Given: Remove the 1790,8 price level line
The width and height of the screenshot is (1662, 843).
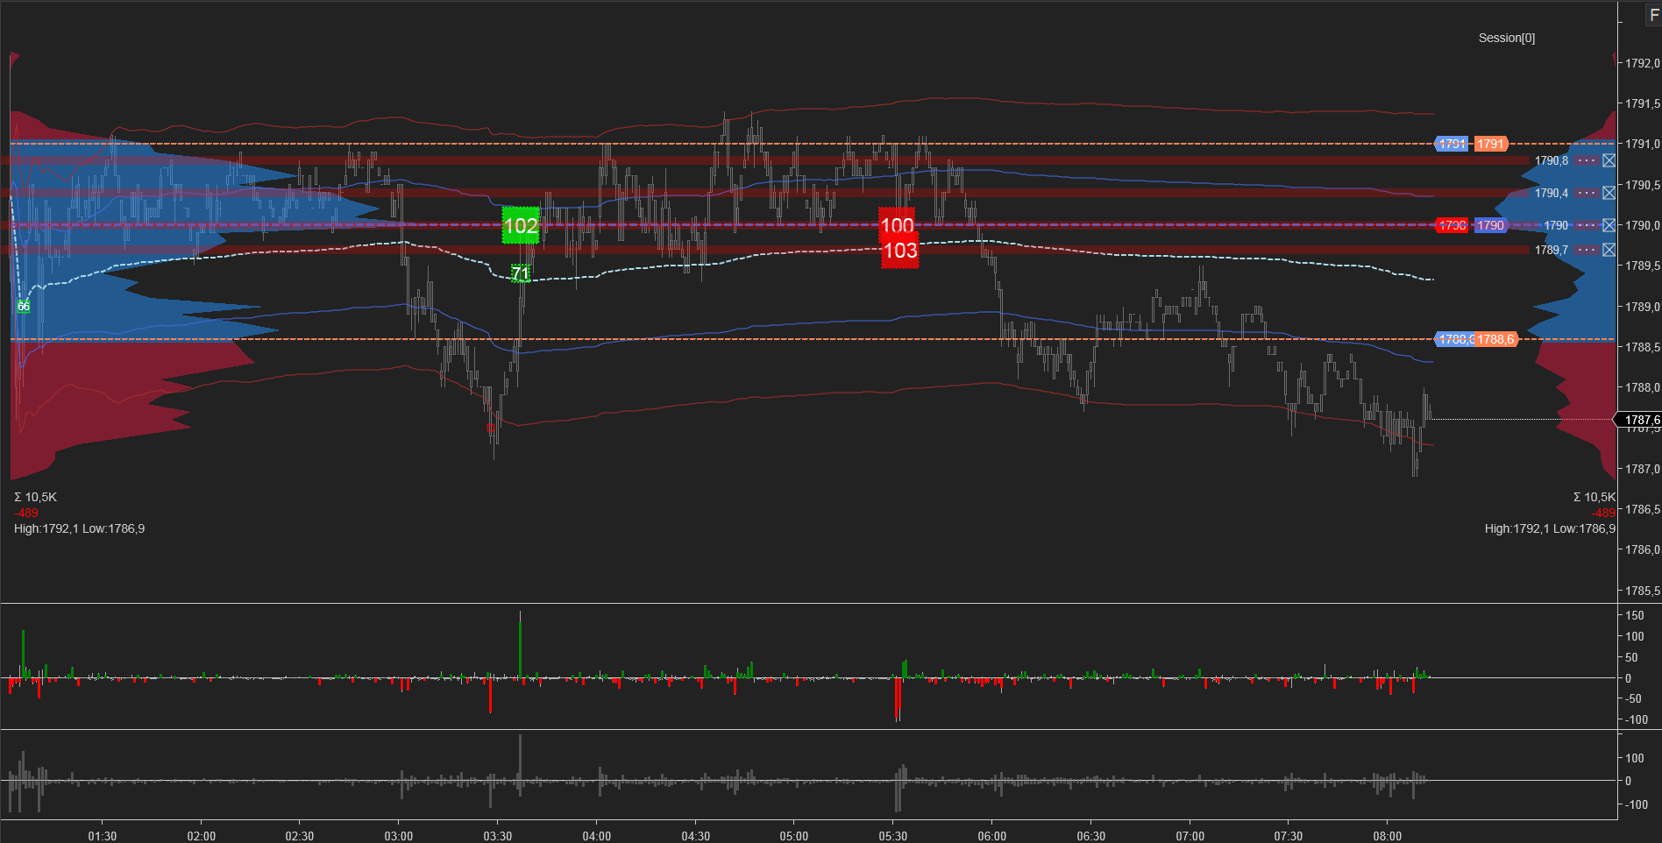Looking at the screenshot, I should [x=1609, y=160].
